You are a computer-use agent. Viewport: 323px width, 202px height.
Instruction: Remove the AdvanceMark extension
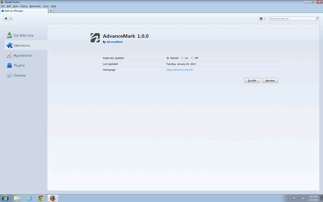tap(270, 80)
